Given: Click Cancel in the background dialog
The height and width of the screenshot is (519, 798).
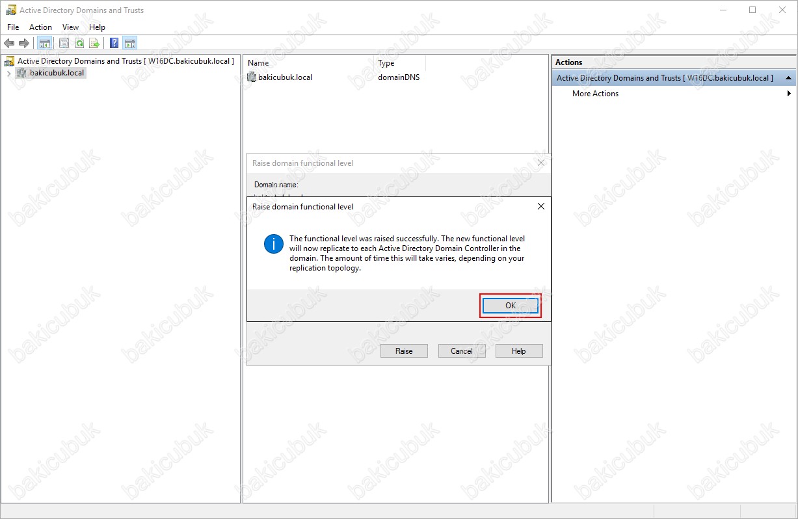Looking at the screenshot, I should [x=462, y=351].
